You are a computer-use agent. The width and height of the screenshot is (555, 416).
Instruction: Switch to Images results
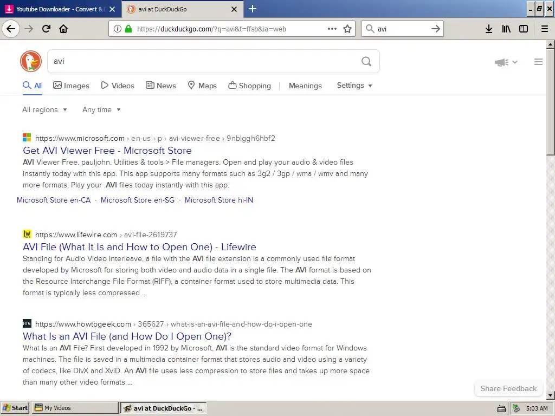coord(71,86)
